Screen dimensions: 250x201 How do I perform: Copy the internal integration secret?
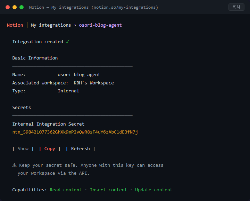tap(50, 149)
